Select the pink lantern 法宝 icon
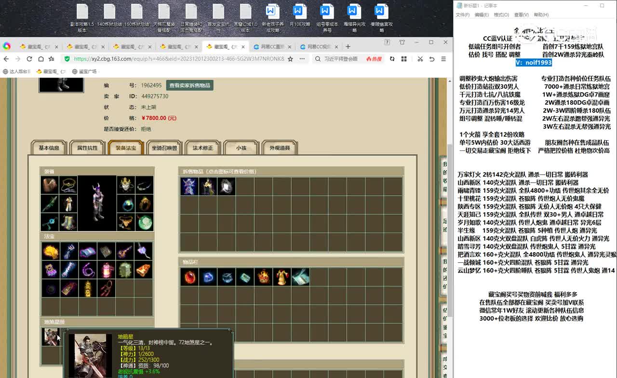The width and height of the screenshot is (617, 378). pyautogui.click(x=107, y=270)
